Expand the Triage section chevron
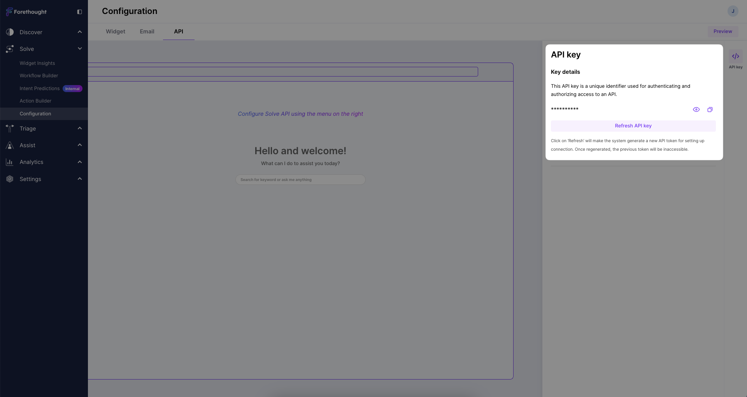Image resolution: width=747 pixels, height=397 pixels. pyautogui.click(x=80, y=128)
